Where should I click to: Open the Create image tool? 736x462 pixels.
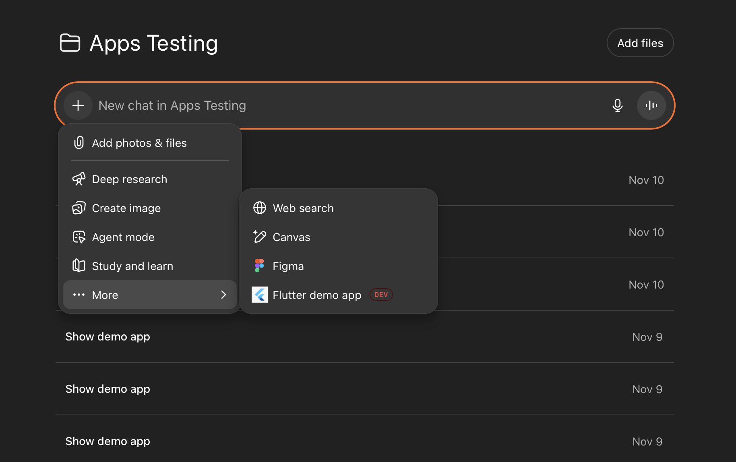(126, 208)
